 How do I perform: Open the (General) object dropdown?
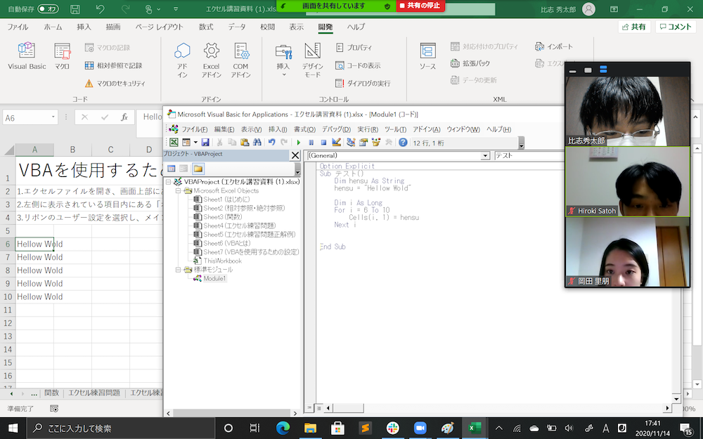coord(485,155)
